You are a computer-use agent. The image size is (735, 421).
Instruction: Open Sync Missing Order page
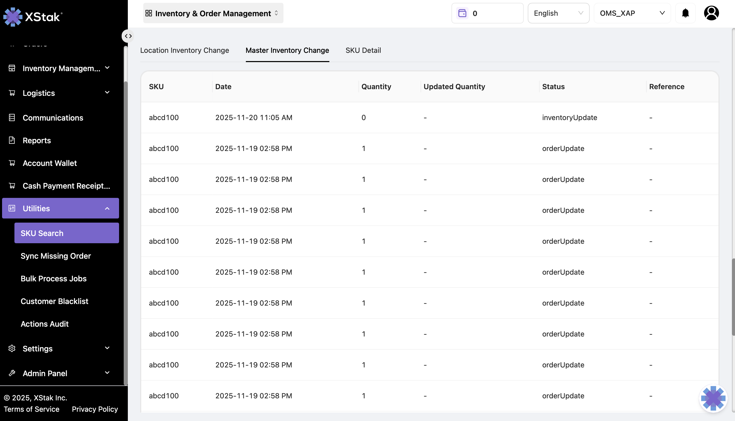[x=55, y=256]
